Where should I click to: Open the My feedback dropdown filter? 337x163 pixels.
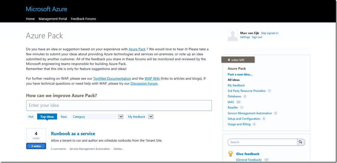coord(151,117)
